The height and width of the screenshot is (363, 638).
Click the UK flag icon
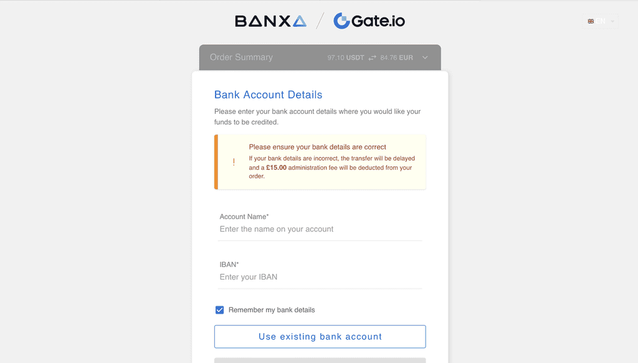point(591,21)
